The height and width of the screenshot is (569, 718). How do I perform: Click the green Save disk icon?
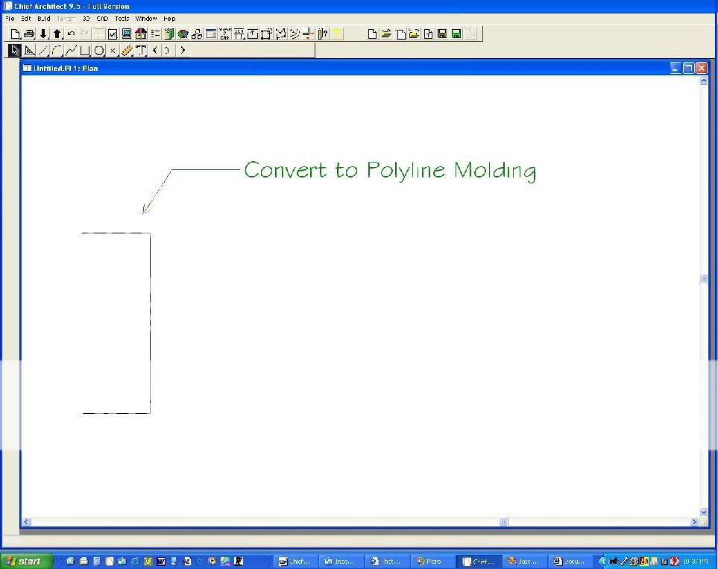pos(456,34)
